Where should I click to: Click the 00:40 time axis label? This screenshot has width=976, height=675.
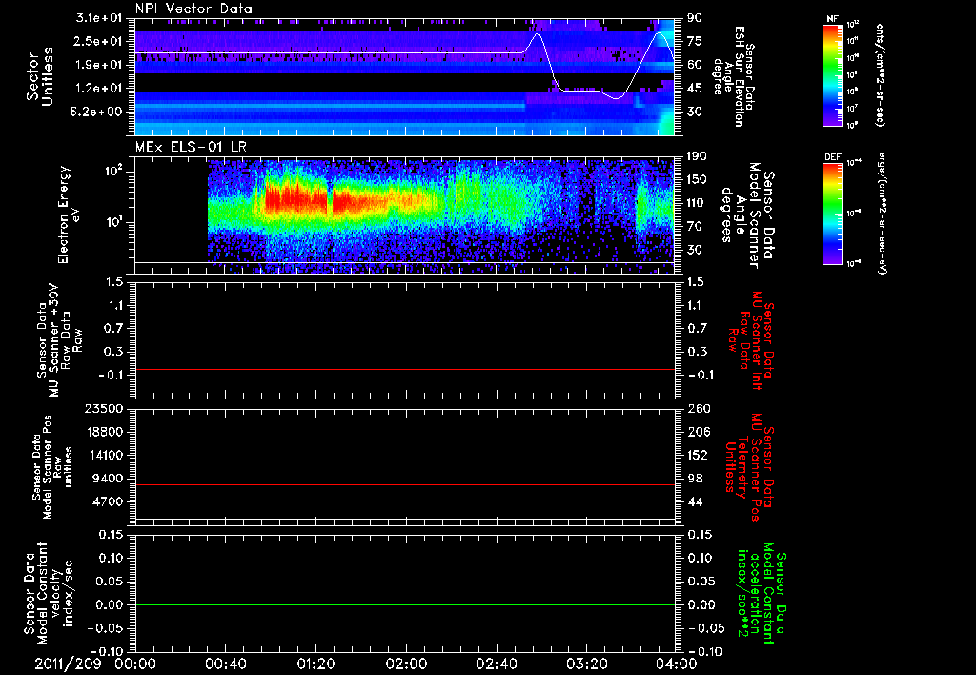point(225,665)
